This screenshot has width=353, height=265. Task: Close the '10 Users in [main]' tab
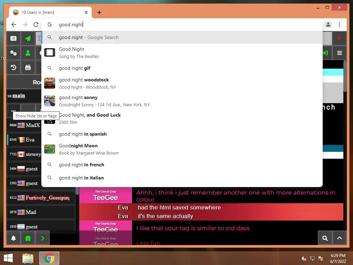86,12
